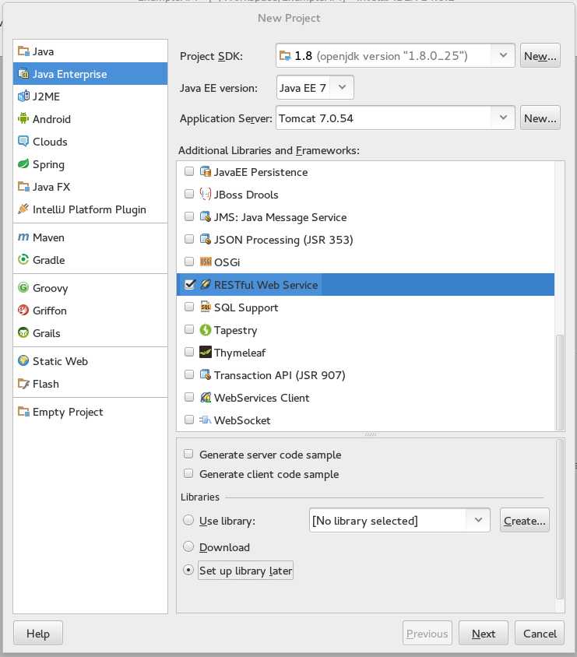
Task: Click the Grails icon
Action: pos(23,333)
